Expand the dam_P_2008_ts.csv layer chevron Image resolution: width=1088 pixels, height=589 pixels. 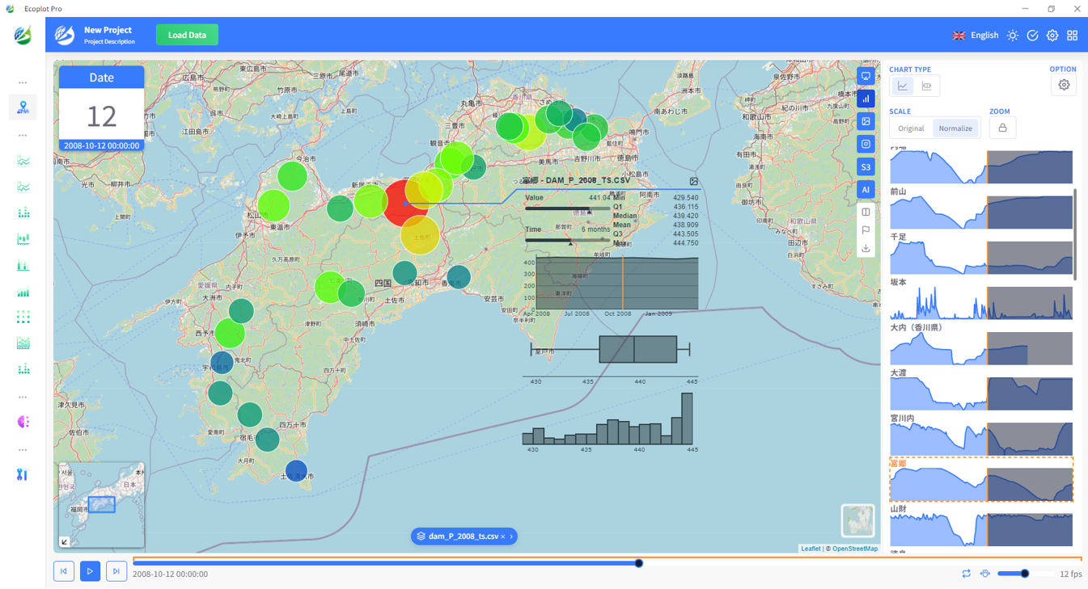(x=511, y=536)
